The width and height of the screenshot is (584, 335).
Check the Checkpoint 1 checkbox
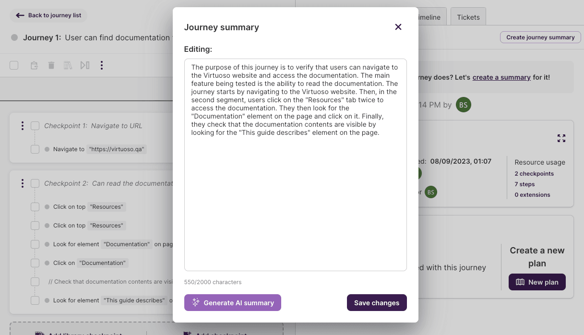click(x=35, y=125)
